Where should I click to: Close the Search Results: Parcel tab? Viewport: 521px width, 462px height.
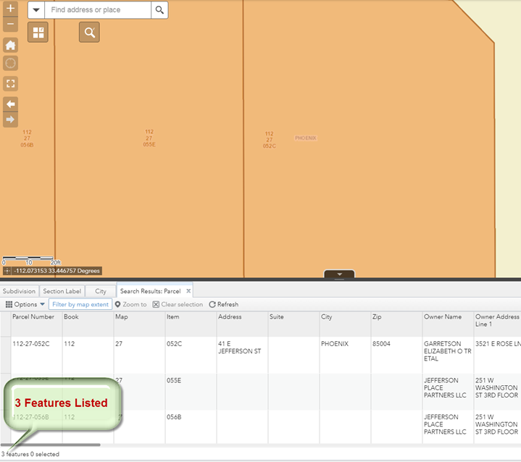coord(188,291)
